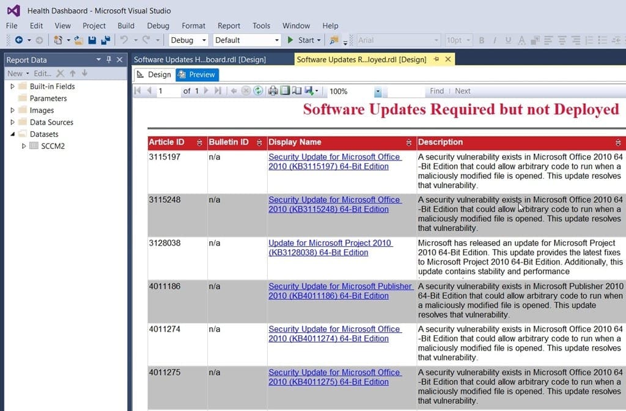This screenshot has width=626, height=411.
Task: Open the zoom 100% dropdown
Action: pos(378,91)
